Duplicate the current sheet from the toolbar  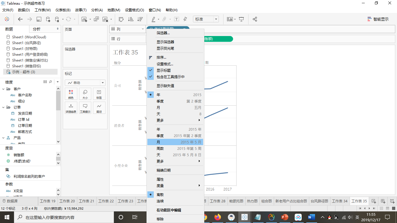[x=96, y=19]
